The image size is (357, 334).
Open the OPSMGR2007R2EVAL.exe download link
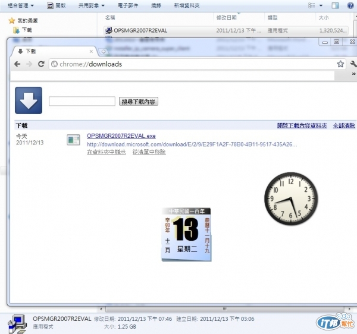121,136
